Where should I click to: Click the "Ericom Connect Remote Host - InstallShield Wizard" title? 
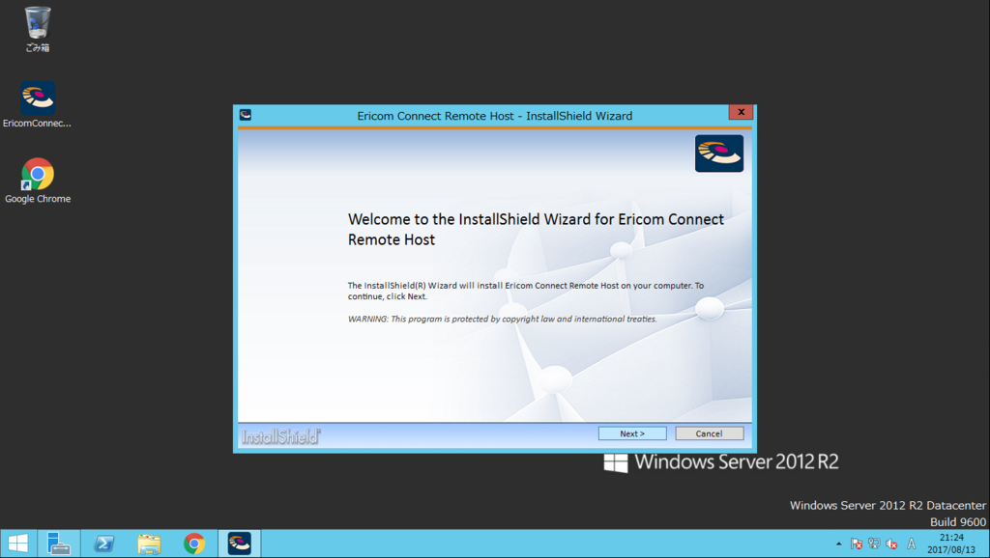pos(494,116)
